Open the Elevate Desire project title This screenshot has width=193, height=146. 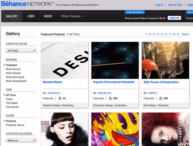[52, 82]
